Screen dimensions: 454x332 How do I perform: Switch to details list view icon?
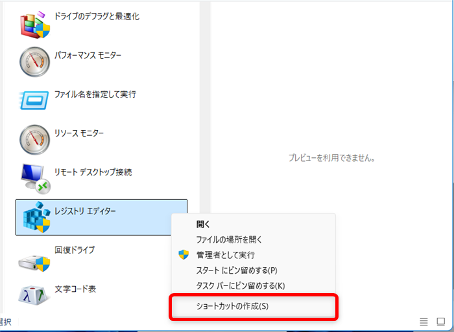coord(424,322)
